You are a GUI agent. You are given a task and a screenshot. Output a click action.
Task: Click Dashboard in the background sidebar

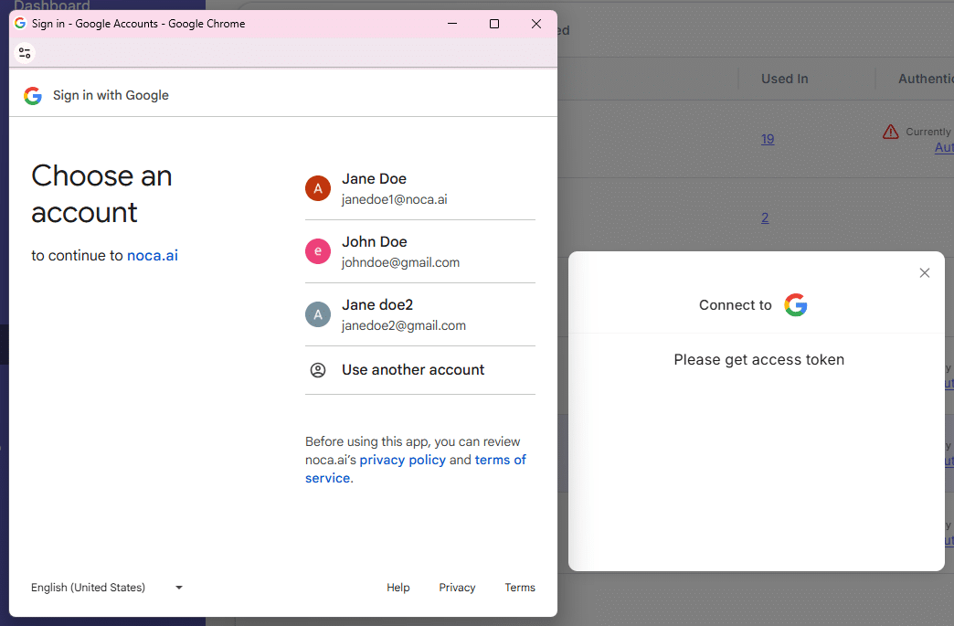coord(52,6)
